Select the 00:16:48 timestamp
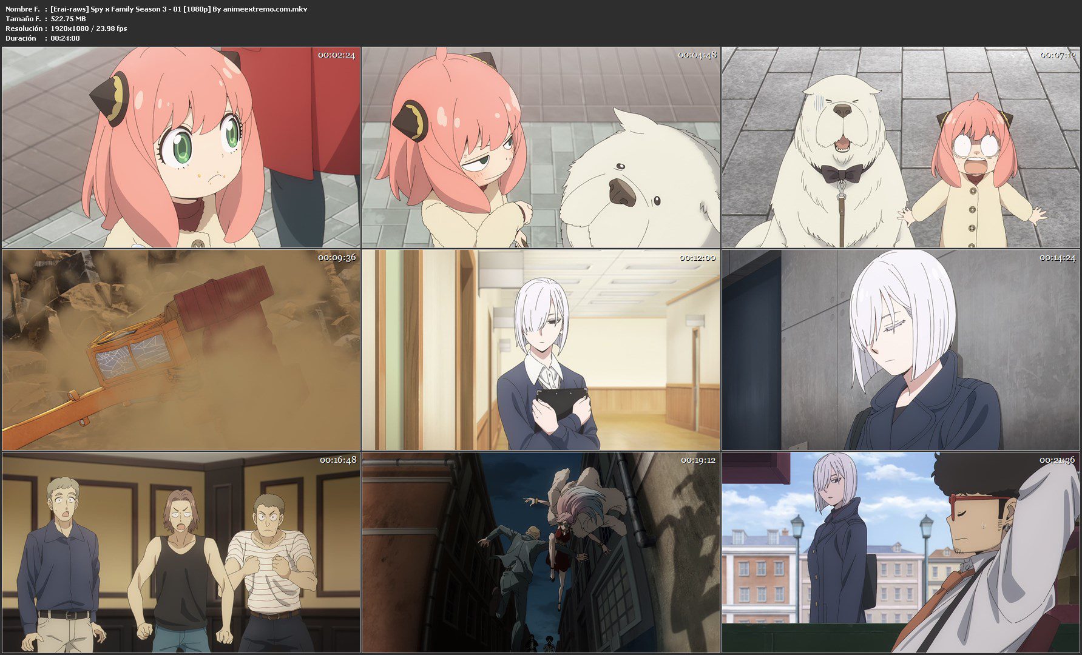Screen dimensions: 1082x655 click(x=337, y=460)
